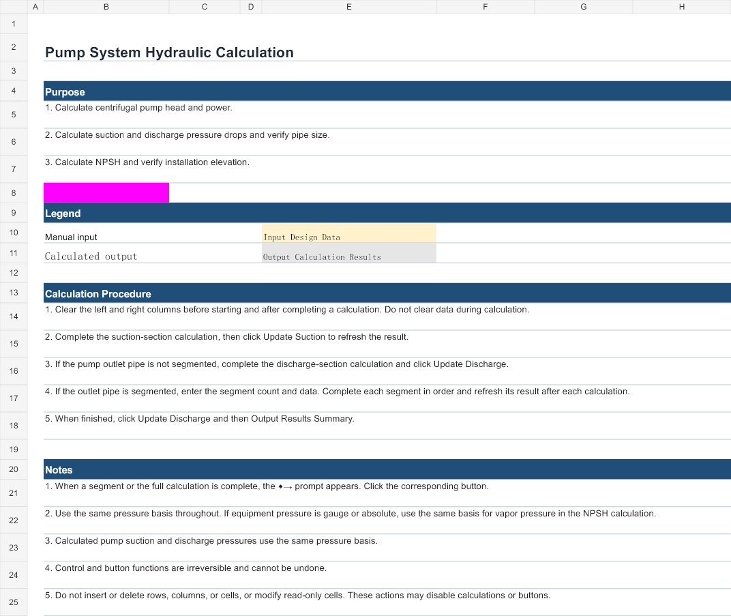Click the 'Calculated pump suction and discharge' note
The width and height of the screenshot is (731, 616).
(x=387, y=548)
